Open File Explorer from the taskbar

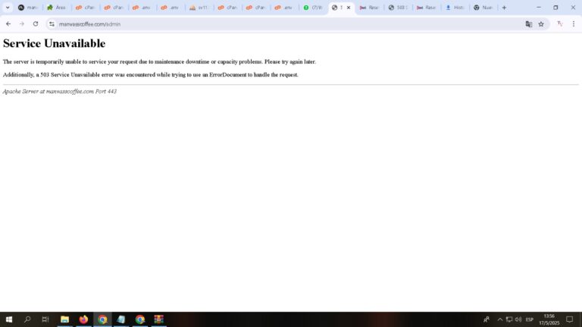pos(64,319)
